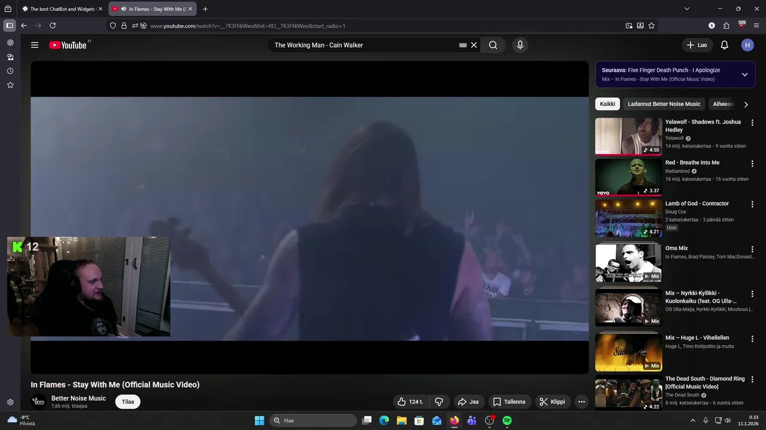Open Firefox application menu
This screenshot has height=430, width=766.
756,26
